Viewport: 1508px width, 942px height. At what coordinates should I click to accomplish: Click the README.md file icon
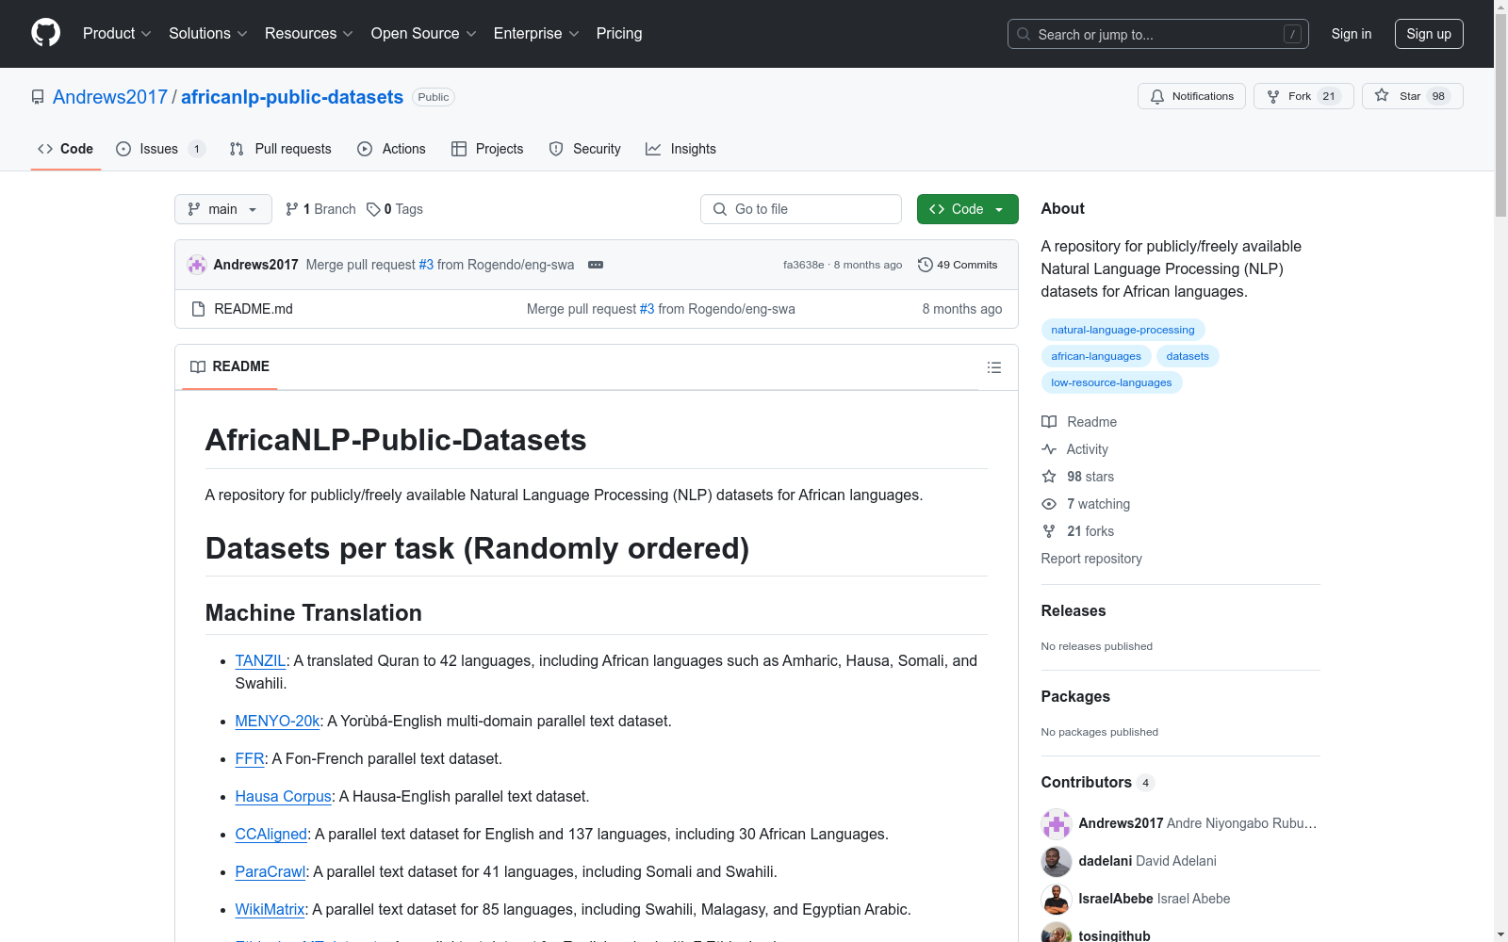[x=198, y=309]
